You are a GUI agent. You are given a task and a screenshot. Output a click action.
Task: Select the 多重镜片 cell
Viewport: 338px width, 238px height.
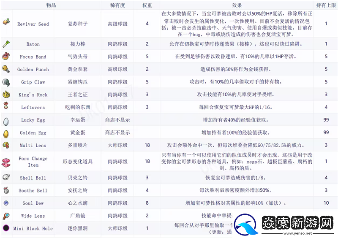click(x=78, y=145)
